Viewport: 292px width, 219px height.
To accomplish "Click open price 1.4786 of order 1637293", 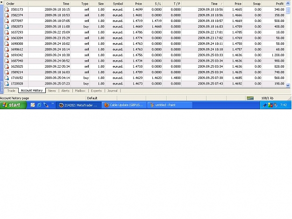I will (x=138, y=32).
